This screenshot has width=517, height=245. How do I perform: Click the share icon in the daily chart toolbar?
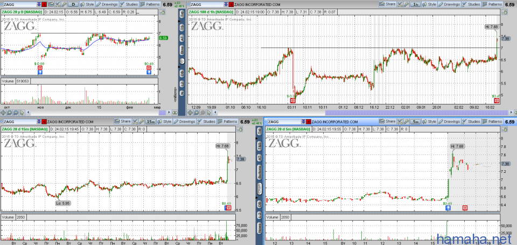(x=51, y=4)
